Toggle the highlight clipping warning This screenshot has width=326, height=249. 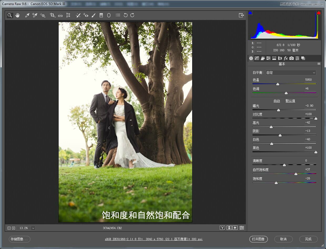coord(319,13)
